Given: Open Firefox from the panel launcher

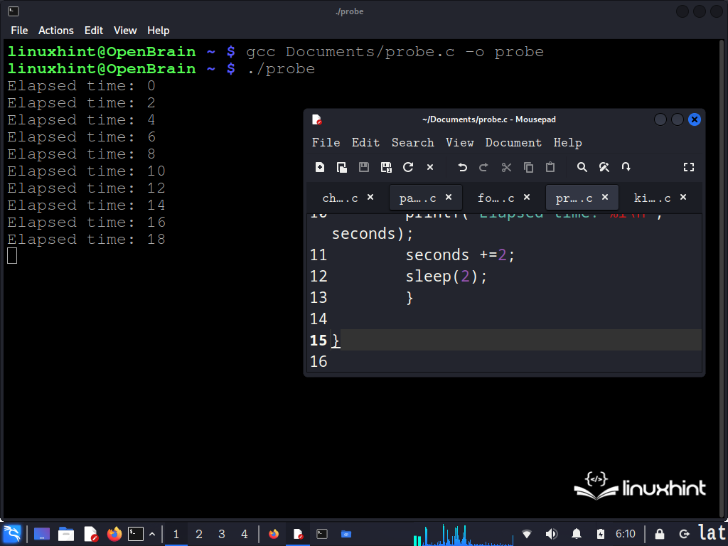Looking at the screenshot, I should tap(114, 534).
